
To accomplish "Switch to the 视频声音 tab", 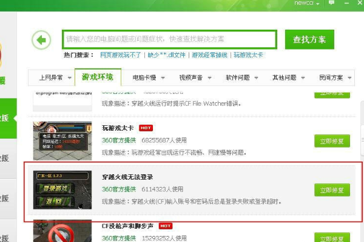I will [191, 77].
